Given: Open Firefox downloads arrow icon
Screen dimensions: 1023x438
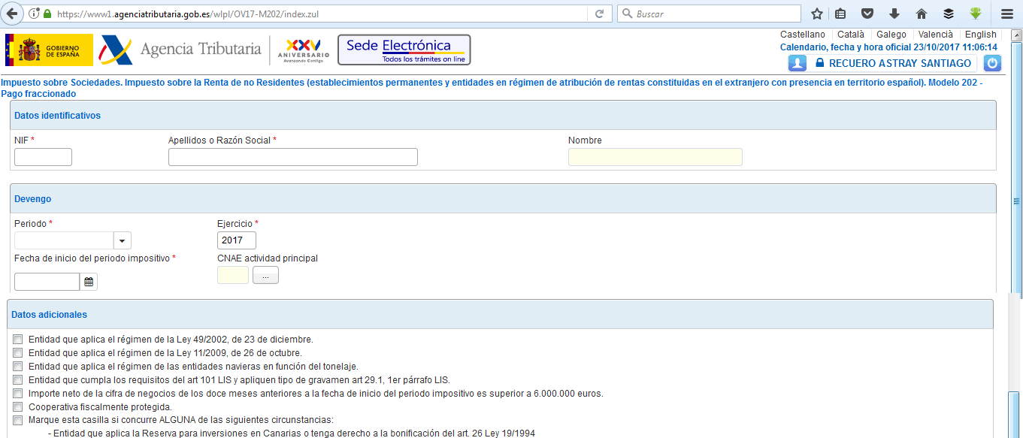Looking at the screenshot, I should tap(894, 14).
